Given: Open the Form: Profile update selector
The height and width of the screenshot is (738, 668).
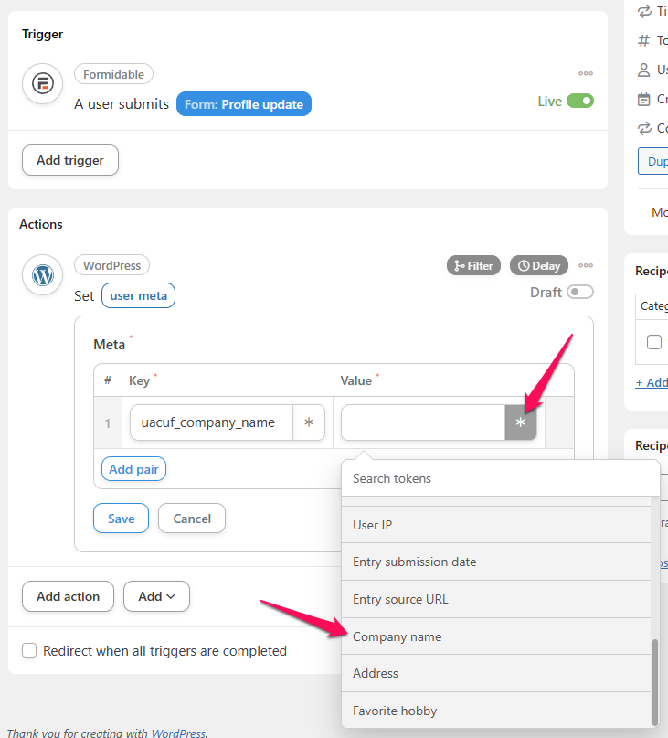Looking at the screenshot, I should click(243, 104).
